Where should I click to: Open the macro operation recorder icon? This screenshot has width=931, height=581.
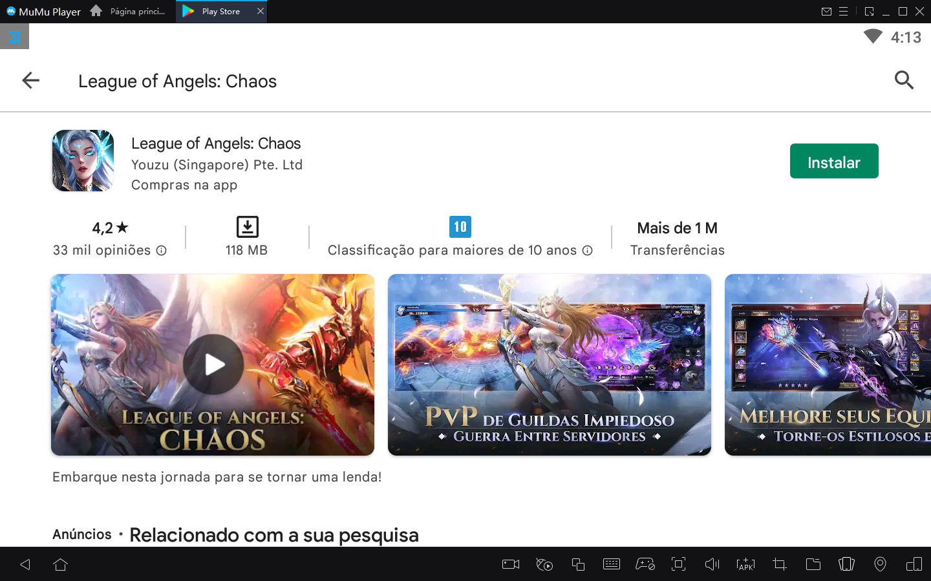click(x=544, y=564)
